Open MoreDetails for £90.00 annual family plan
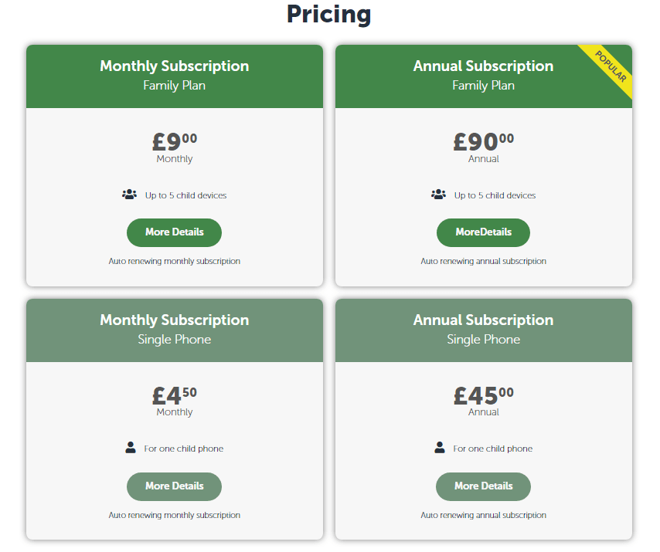660x552 pixels. tap(483, 232)
